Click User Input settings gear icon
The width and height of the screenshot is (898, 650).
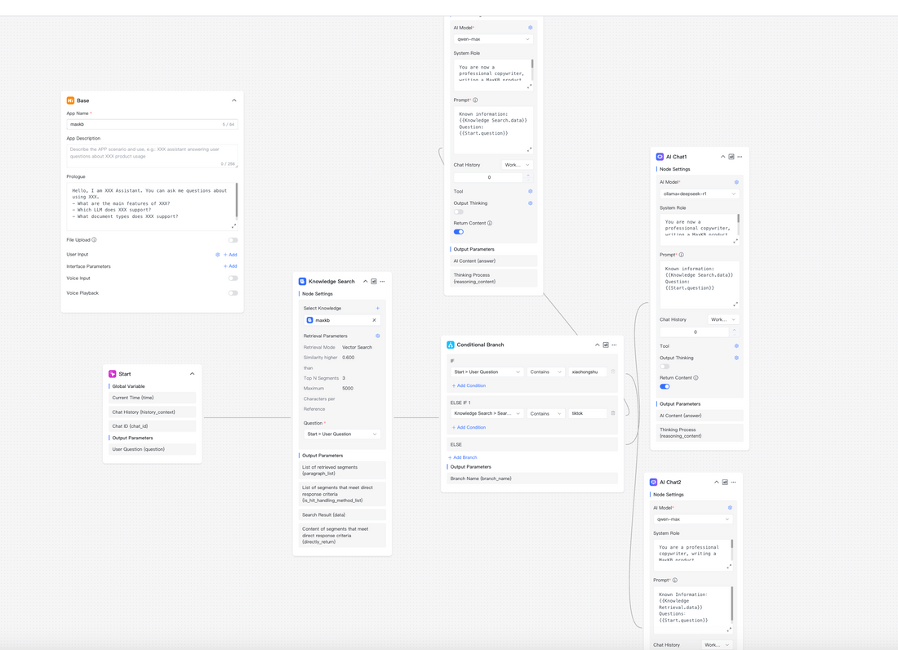[217, 255]
